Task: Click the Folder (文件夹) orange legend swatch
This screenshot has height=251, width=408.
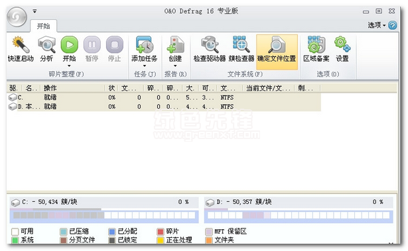Action: click(x=209, y=240)
